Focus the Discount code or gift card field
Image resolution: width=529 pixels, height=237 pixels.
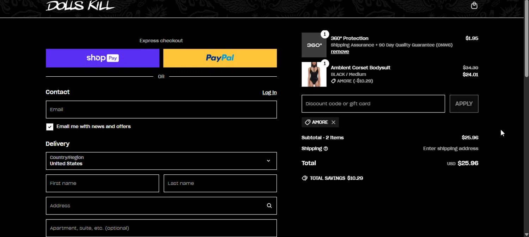(x=373, y=104)
